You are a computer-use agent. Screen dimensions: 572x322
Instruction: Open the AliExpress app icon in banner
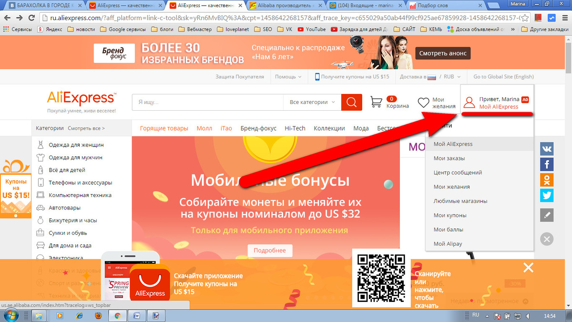click(150, 282)
